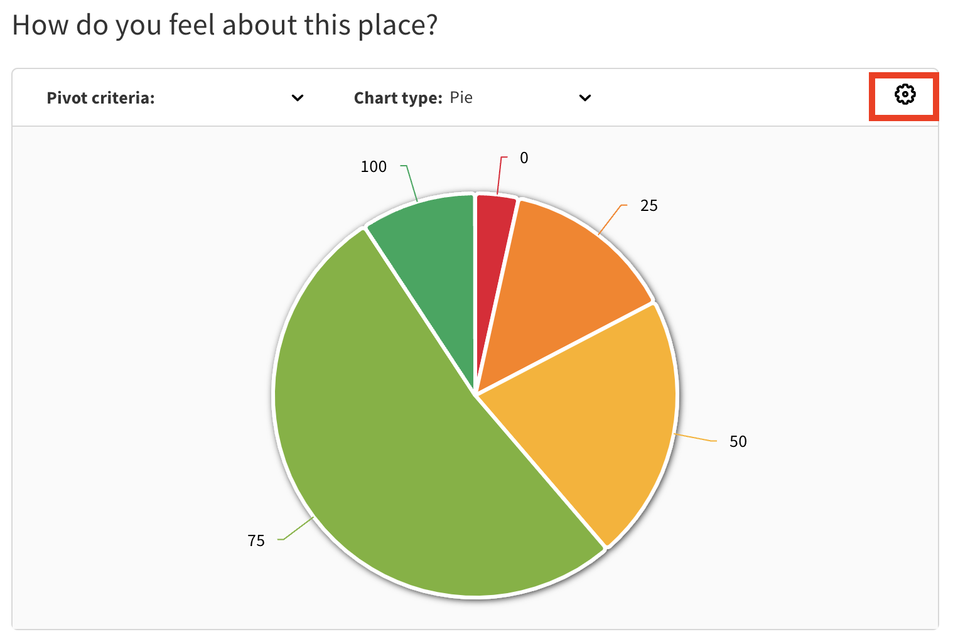Click the Chart type label

point(398,98)
